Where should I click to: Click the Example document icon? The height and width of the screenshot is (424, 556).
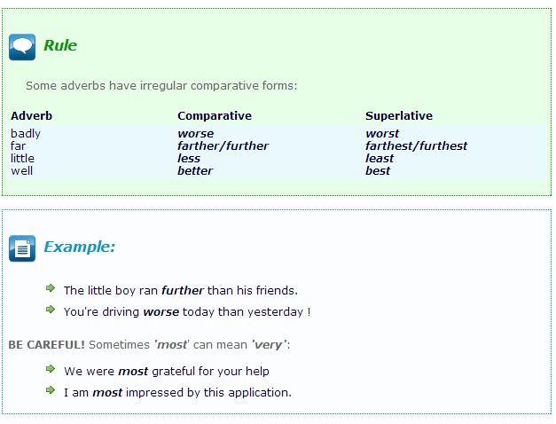[22, 248]
